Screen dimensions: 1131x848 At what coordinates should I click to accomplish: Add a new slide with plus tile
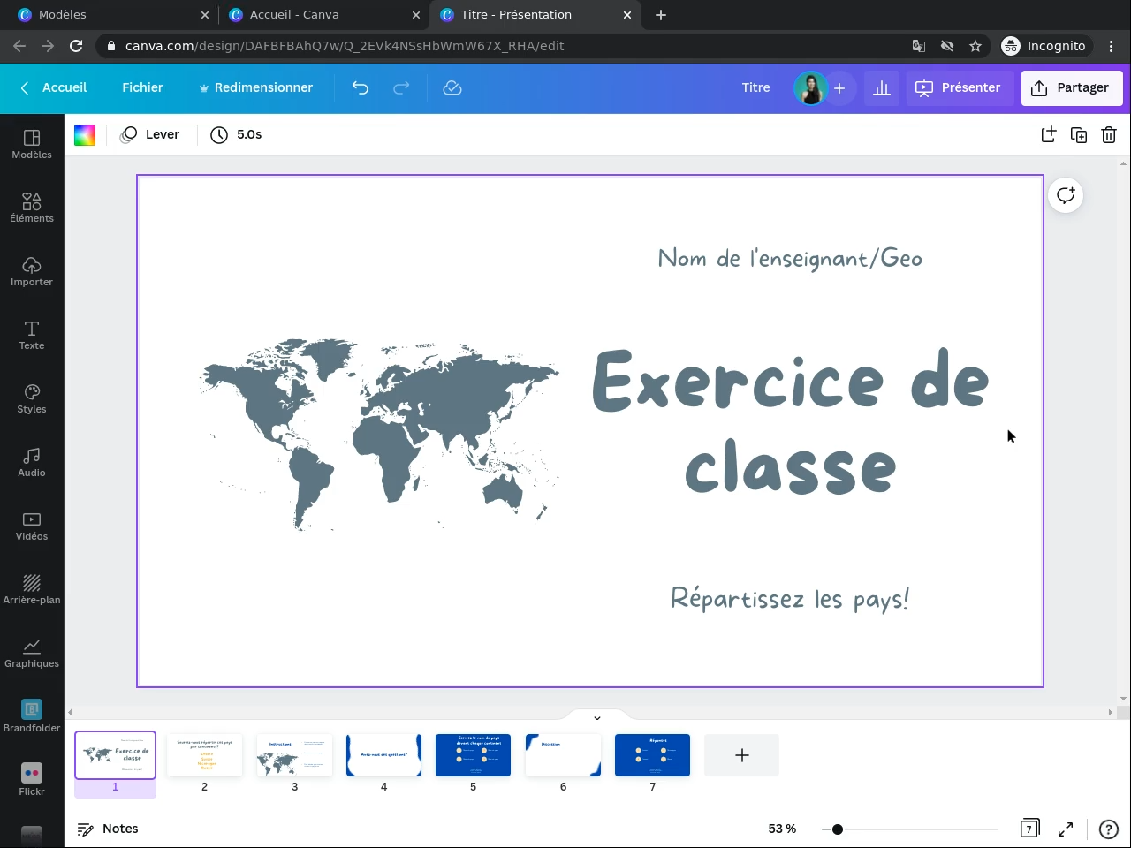742,755
